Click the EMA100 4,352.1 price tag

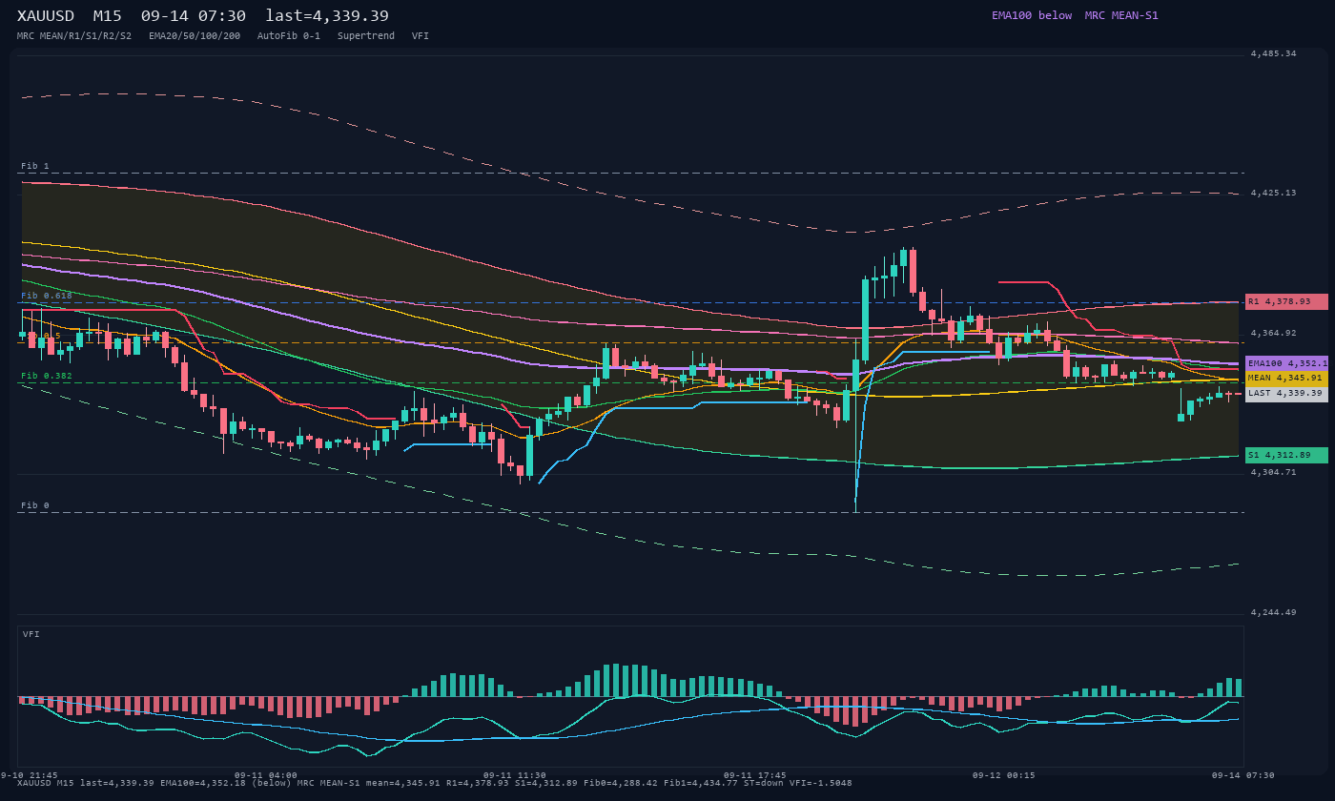tap(1286, 363)
